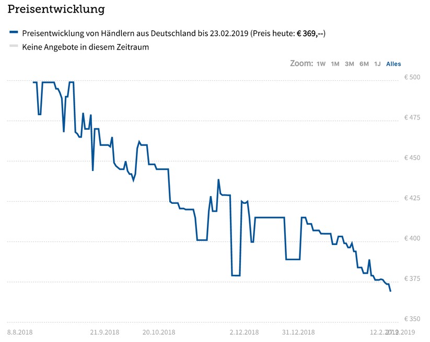This screenshot has height=342, width=430.
Task: Click the Zoom: label
Action: 303,64
